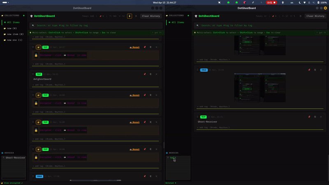This screenshot has width=329, height=185.
Task: Grab the drag handle of Ghost-Receiver item
Action: (197, 117)
